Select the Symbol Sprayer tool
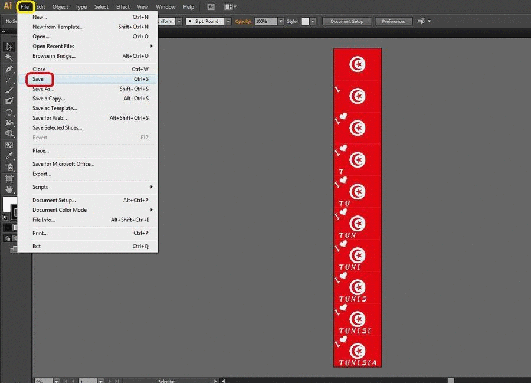 tap(9, 167)
